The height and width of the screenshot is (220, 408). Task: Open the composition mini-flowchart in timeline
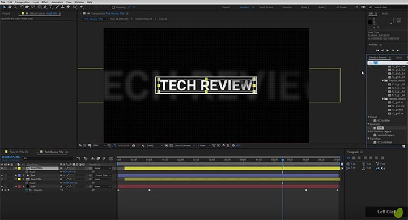click(x=78, y=158)
